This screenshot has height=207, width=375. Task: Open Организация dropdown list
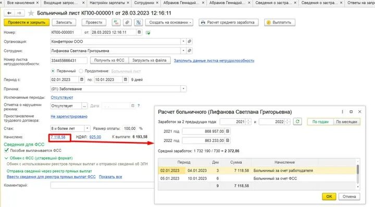[x=183, y=41]
